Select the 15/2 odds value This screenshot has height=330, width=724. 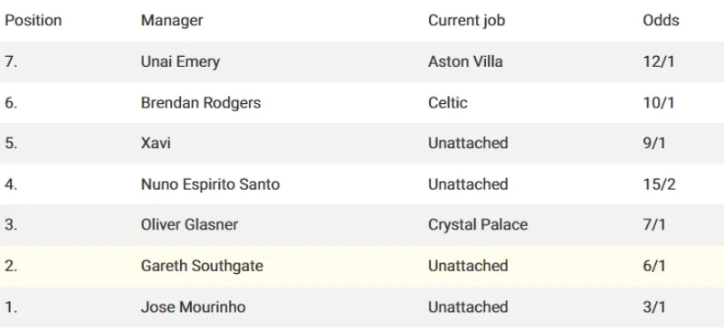tap(659, 184)
